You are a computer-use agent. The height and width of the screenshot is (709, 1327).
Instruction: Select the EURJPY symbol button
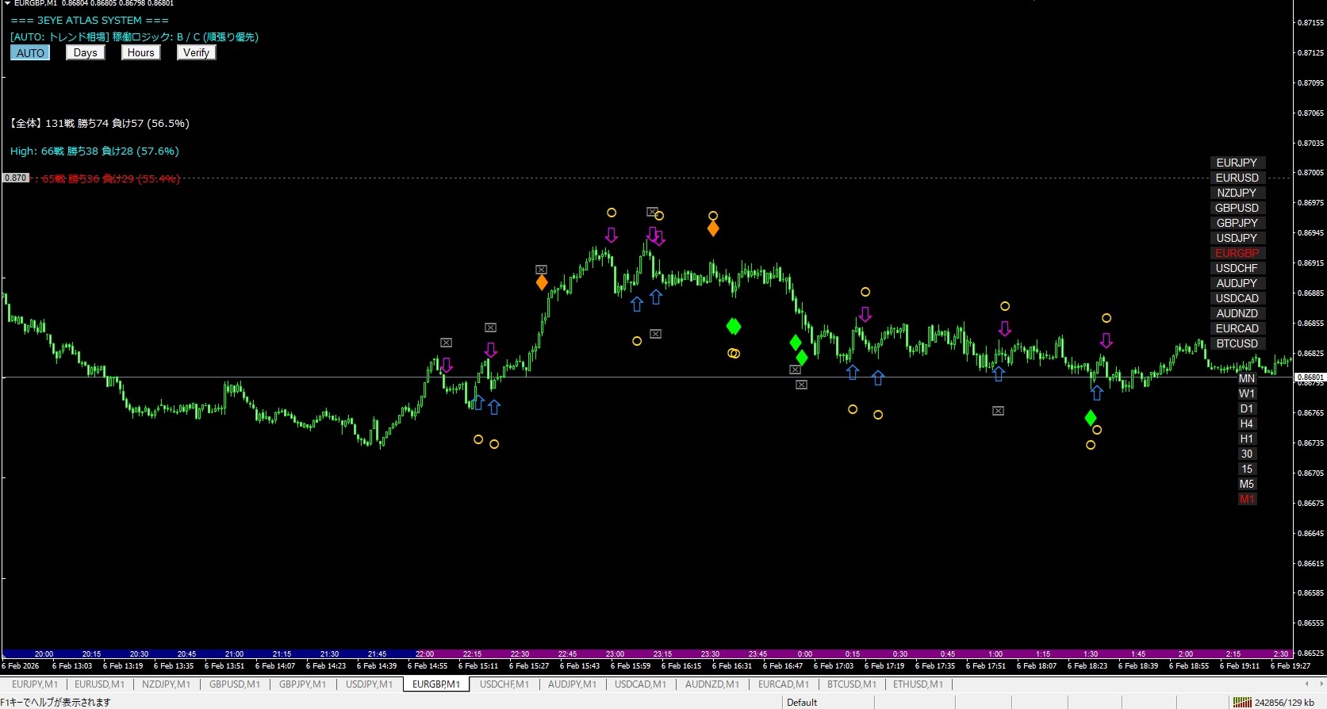[x=1237, y=163]
